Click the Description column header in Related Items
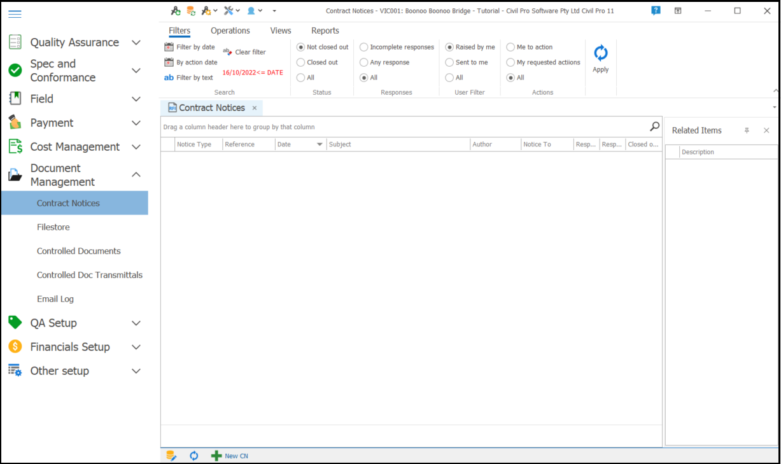This screenshot has height=464, width=781. pyautogui.click(x=728, y=152)
